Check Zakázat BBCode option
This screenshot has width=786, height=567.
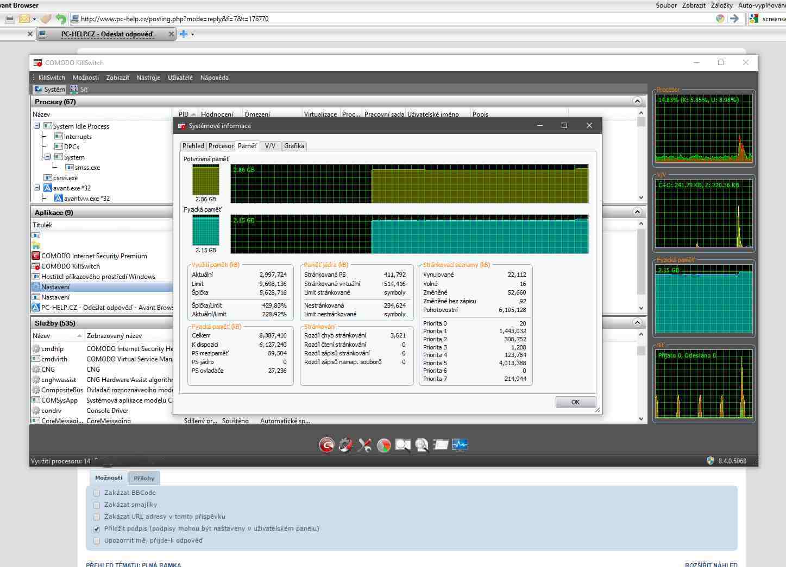tap(97, 493)
